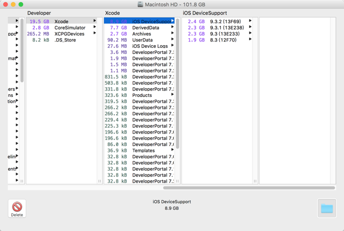Select the CoreSimulator folder row
This screenshot has height=231, width=344.
click(x=62, y=27)
